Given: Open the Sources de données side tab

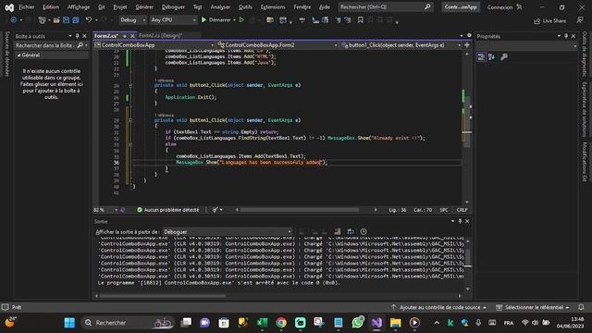Looking at the screenshot, I should click(x=6, y=54).
